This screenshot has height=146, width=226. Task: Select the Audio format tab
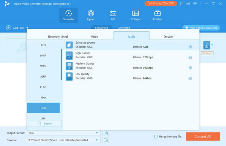(x=131, y=36)
